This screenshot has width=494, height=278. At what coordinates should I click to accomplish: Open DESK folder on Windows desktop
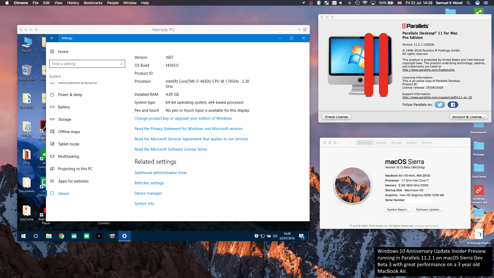[27, 157]
